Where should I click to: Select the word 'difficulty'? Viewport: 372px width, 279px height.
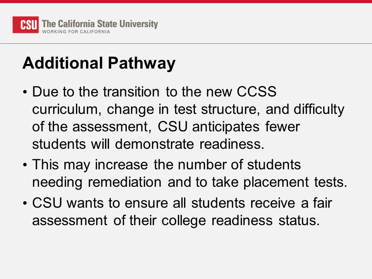319,110
